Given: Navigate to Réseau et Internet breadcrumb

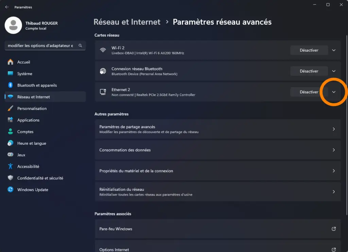Looking at the screenshot, I should [x=127, y=22].
